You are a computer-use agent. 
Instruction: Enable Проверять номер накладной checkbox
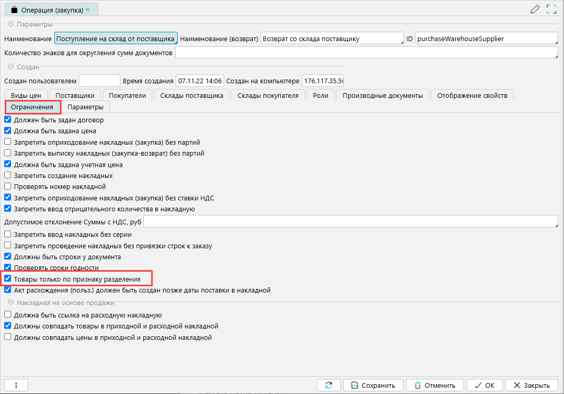pos(7,186)
